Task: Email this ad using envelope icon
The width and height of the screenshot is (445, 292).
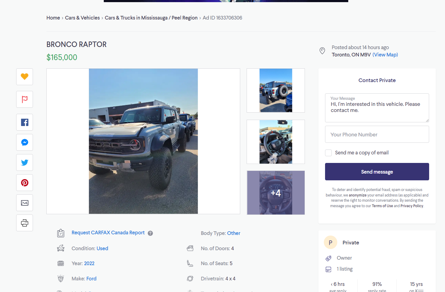Action: [24, 203]
